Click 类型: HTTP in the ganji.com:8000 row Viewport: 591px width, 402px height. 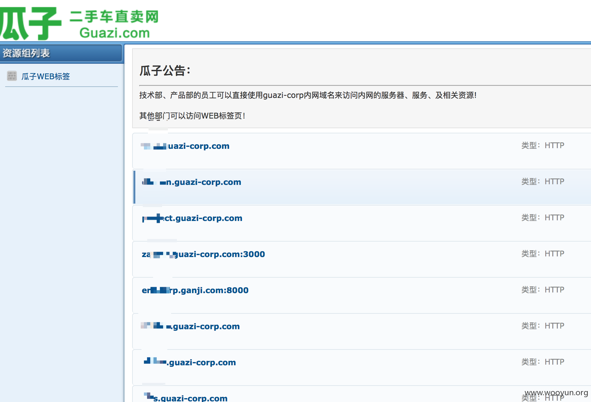pos(543,290)
